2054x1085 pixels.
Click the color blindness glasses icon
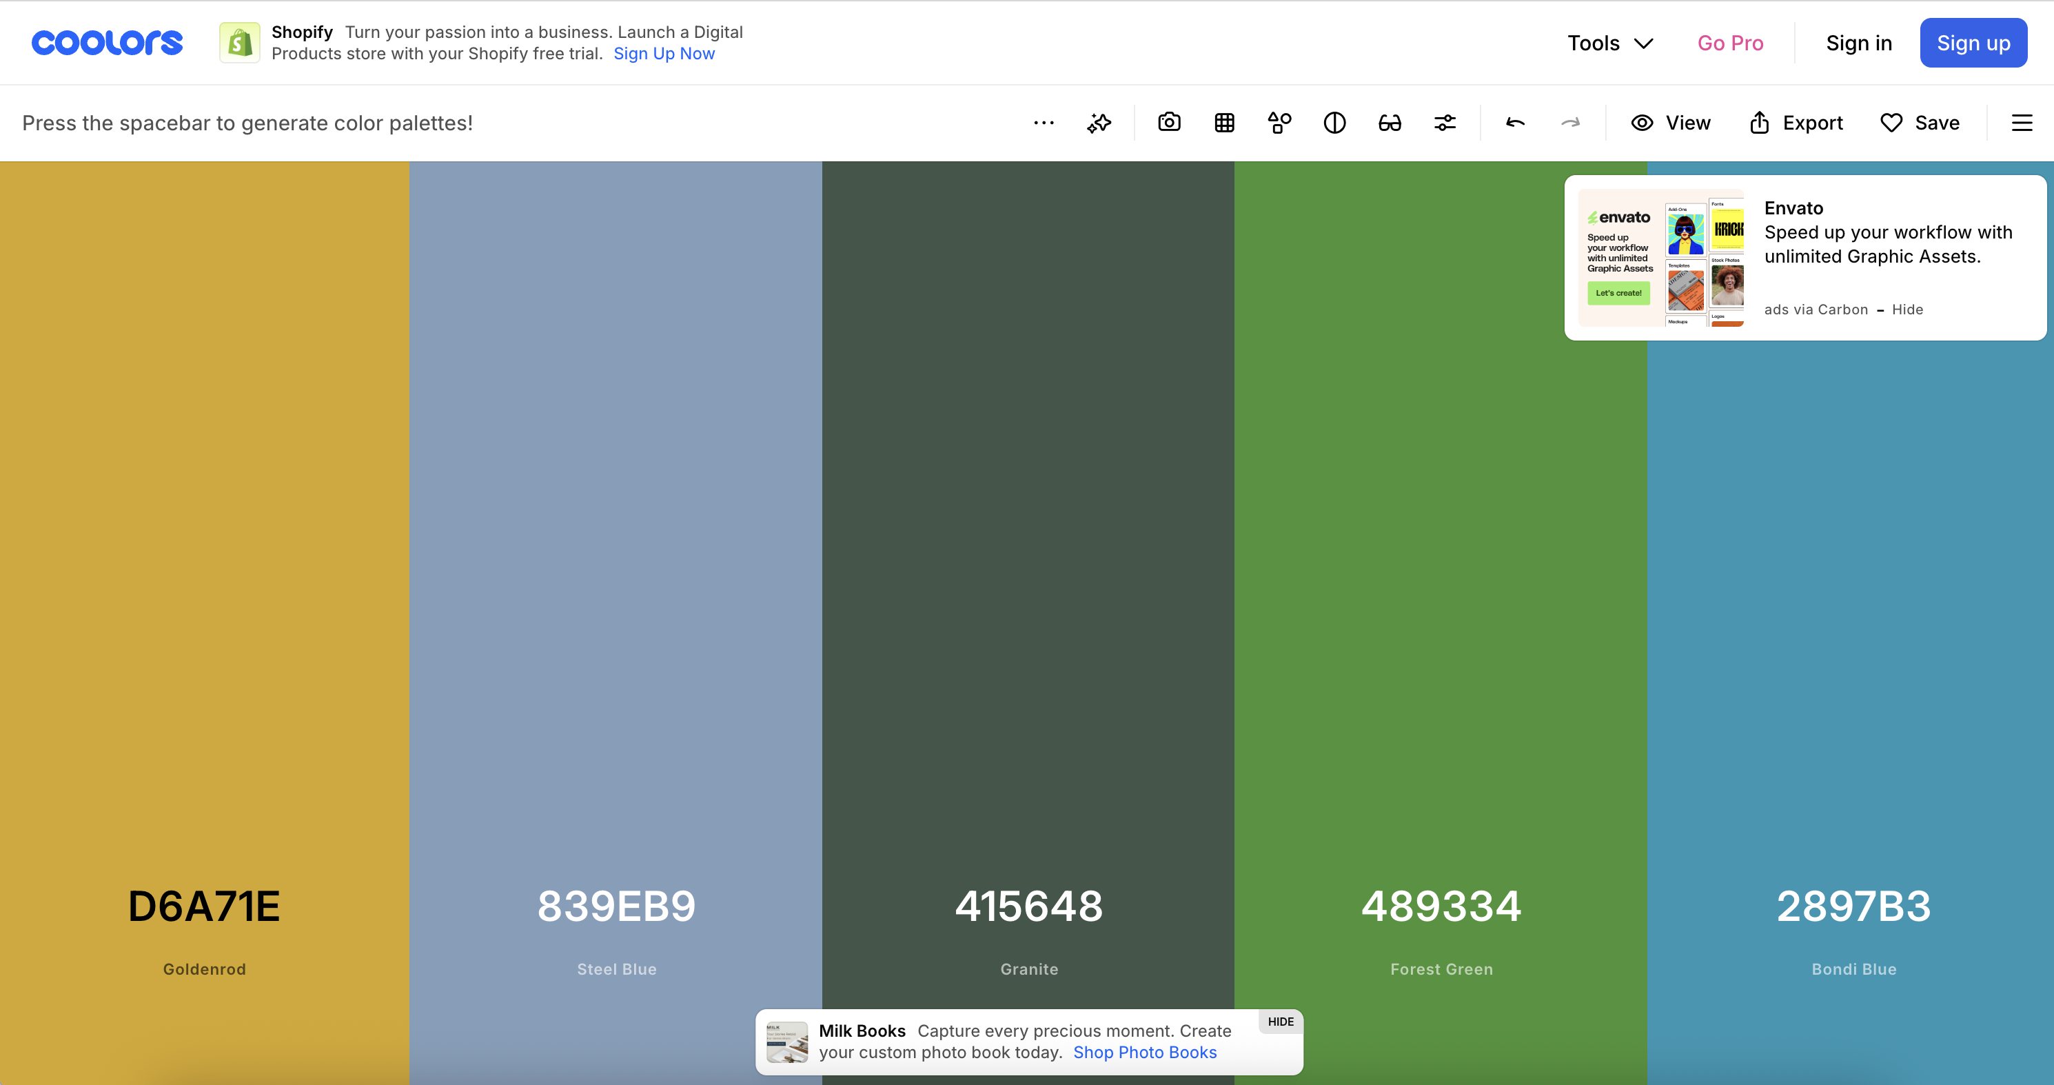coord(1389,123)
